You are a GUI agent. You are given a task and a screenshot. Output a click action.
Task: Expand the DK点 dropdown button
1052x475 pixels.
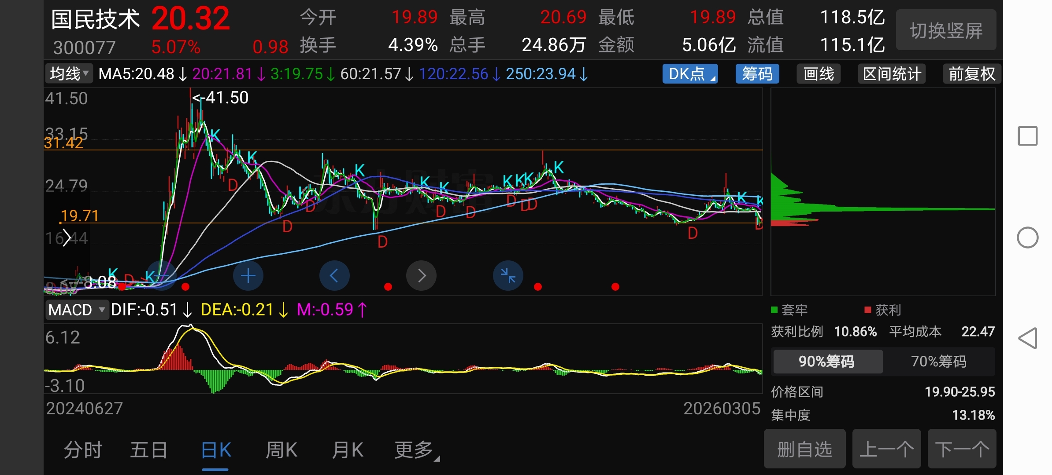tap(690, 74)
